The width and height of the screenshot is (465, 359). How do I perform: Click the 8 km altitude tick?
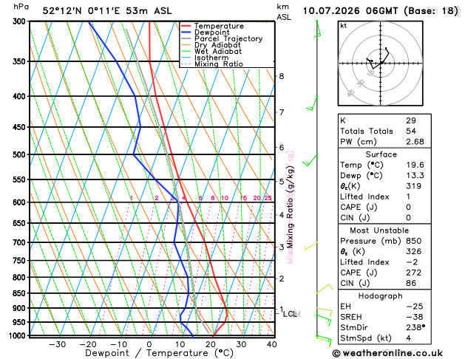click(x=282, y=76)
